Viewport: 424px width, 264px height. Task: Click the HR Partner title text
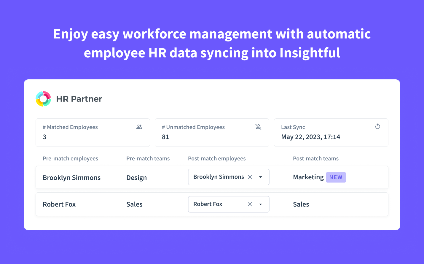[79, 99]
